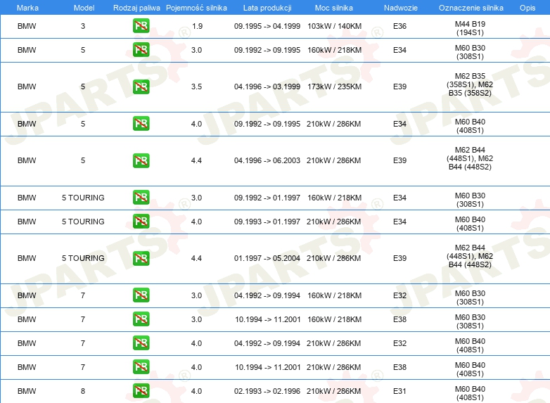Click 5 TOURING in the 3.0 engine row

pyautogui.click(x=83, y=198)
